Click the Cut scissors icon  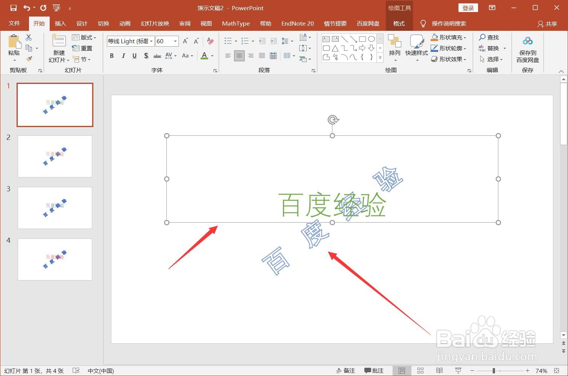[x=29, y=37]
